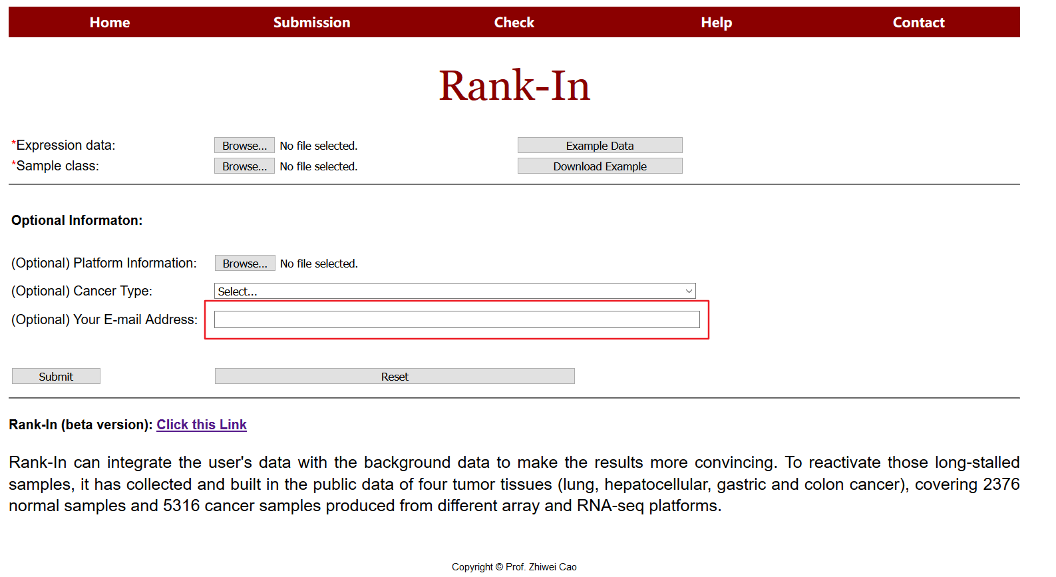Viewport: 1056px width, 577px height.
Task: Click the Rank-In page title
Action: (x=514, y=85)
